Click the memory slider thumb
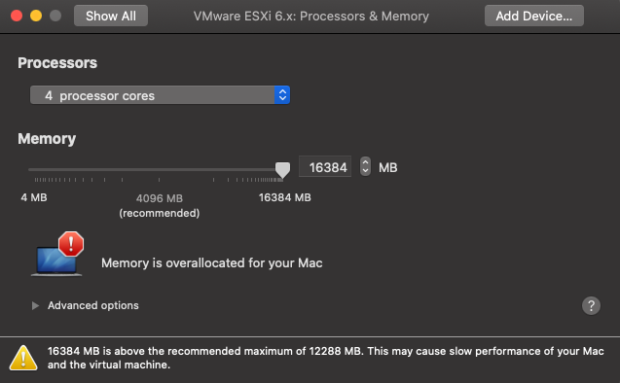This screenshot has height=383, width=620. tap(282, 170)
